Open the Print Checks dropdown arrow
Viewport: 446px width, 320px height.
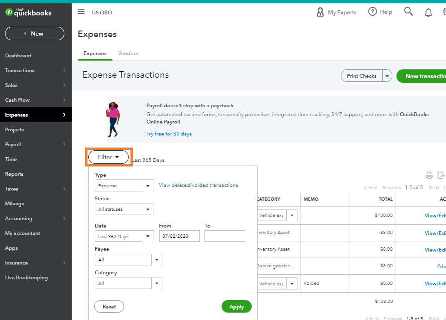(387, 76)
